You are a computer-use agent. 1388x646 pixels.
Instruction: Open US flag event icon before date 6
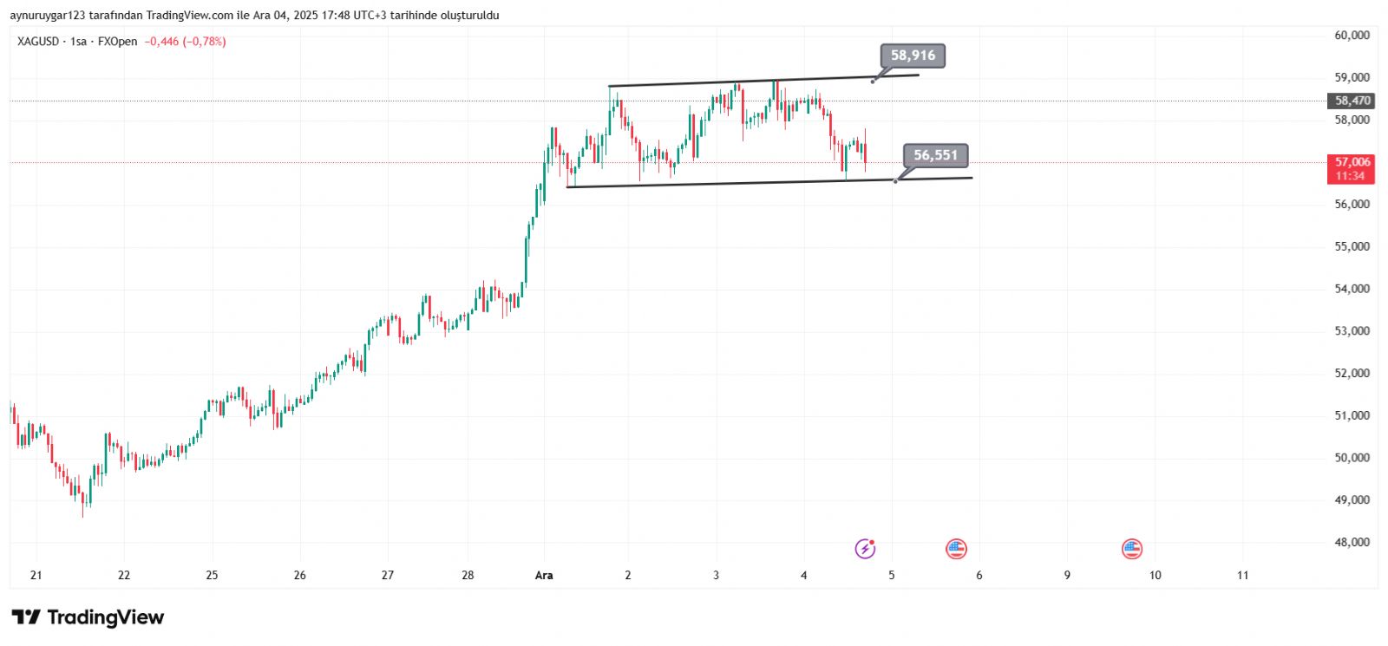pos(955,548)
